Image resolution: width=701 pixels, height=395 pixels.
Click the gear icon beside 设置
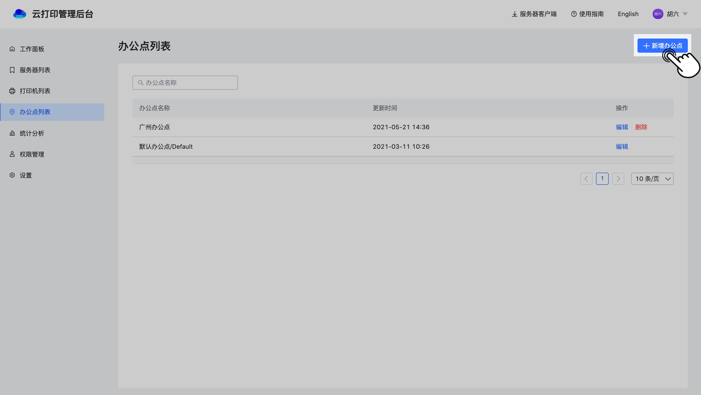(x=12, y=175)
